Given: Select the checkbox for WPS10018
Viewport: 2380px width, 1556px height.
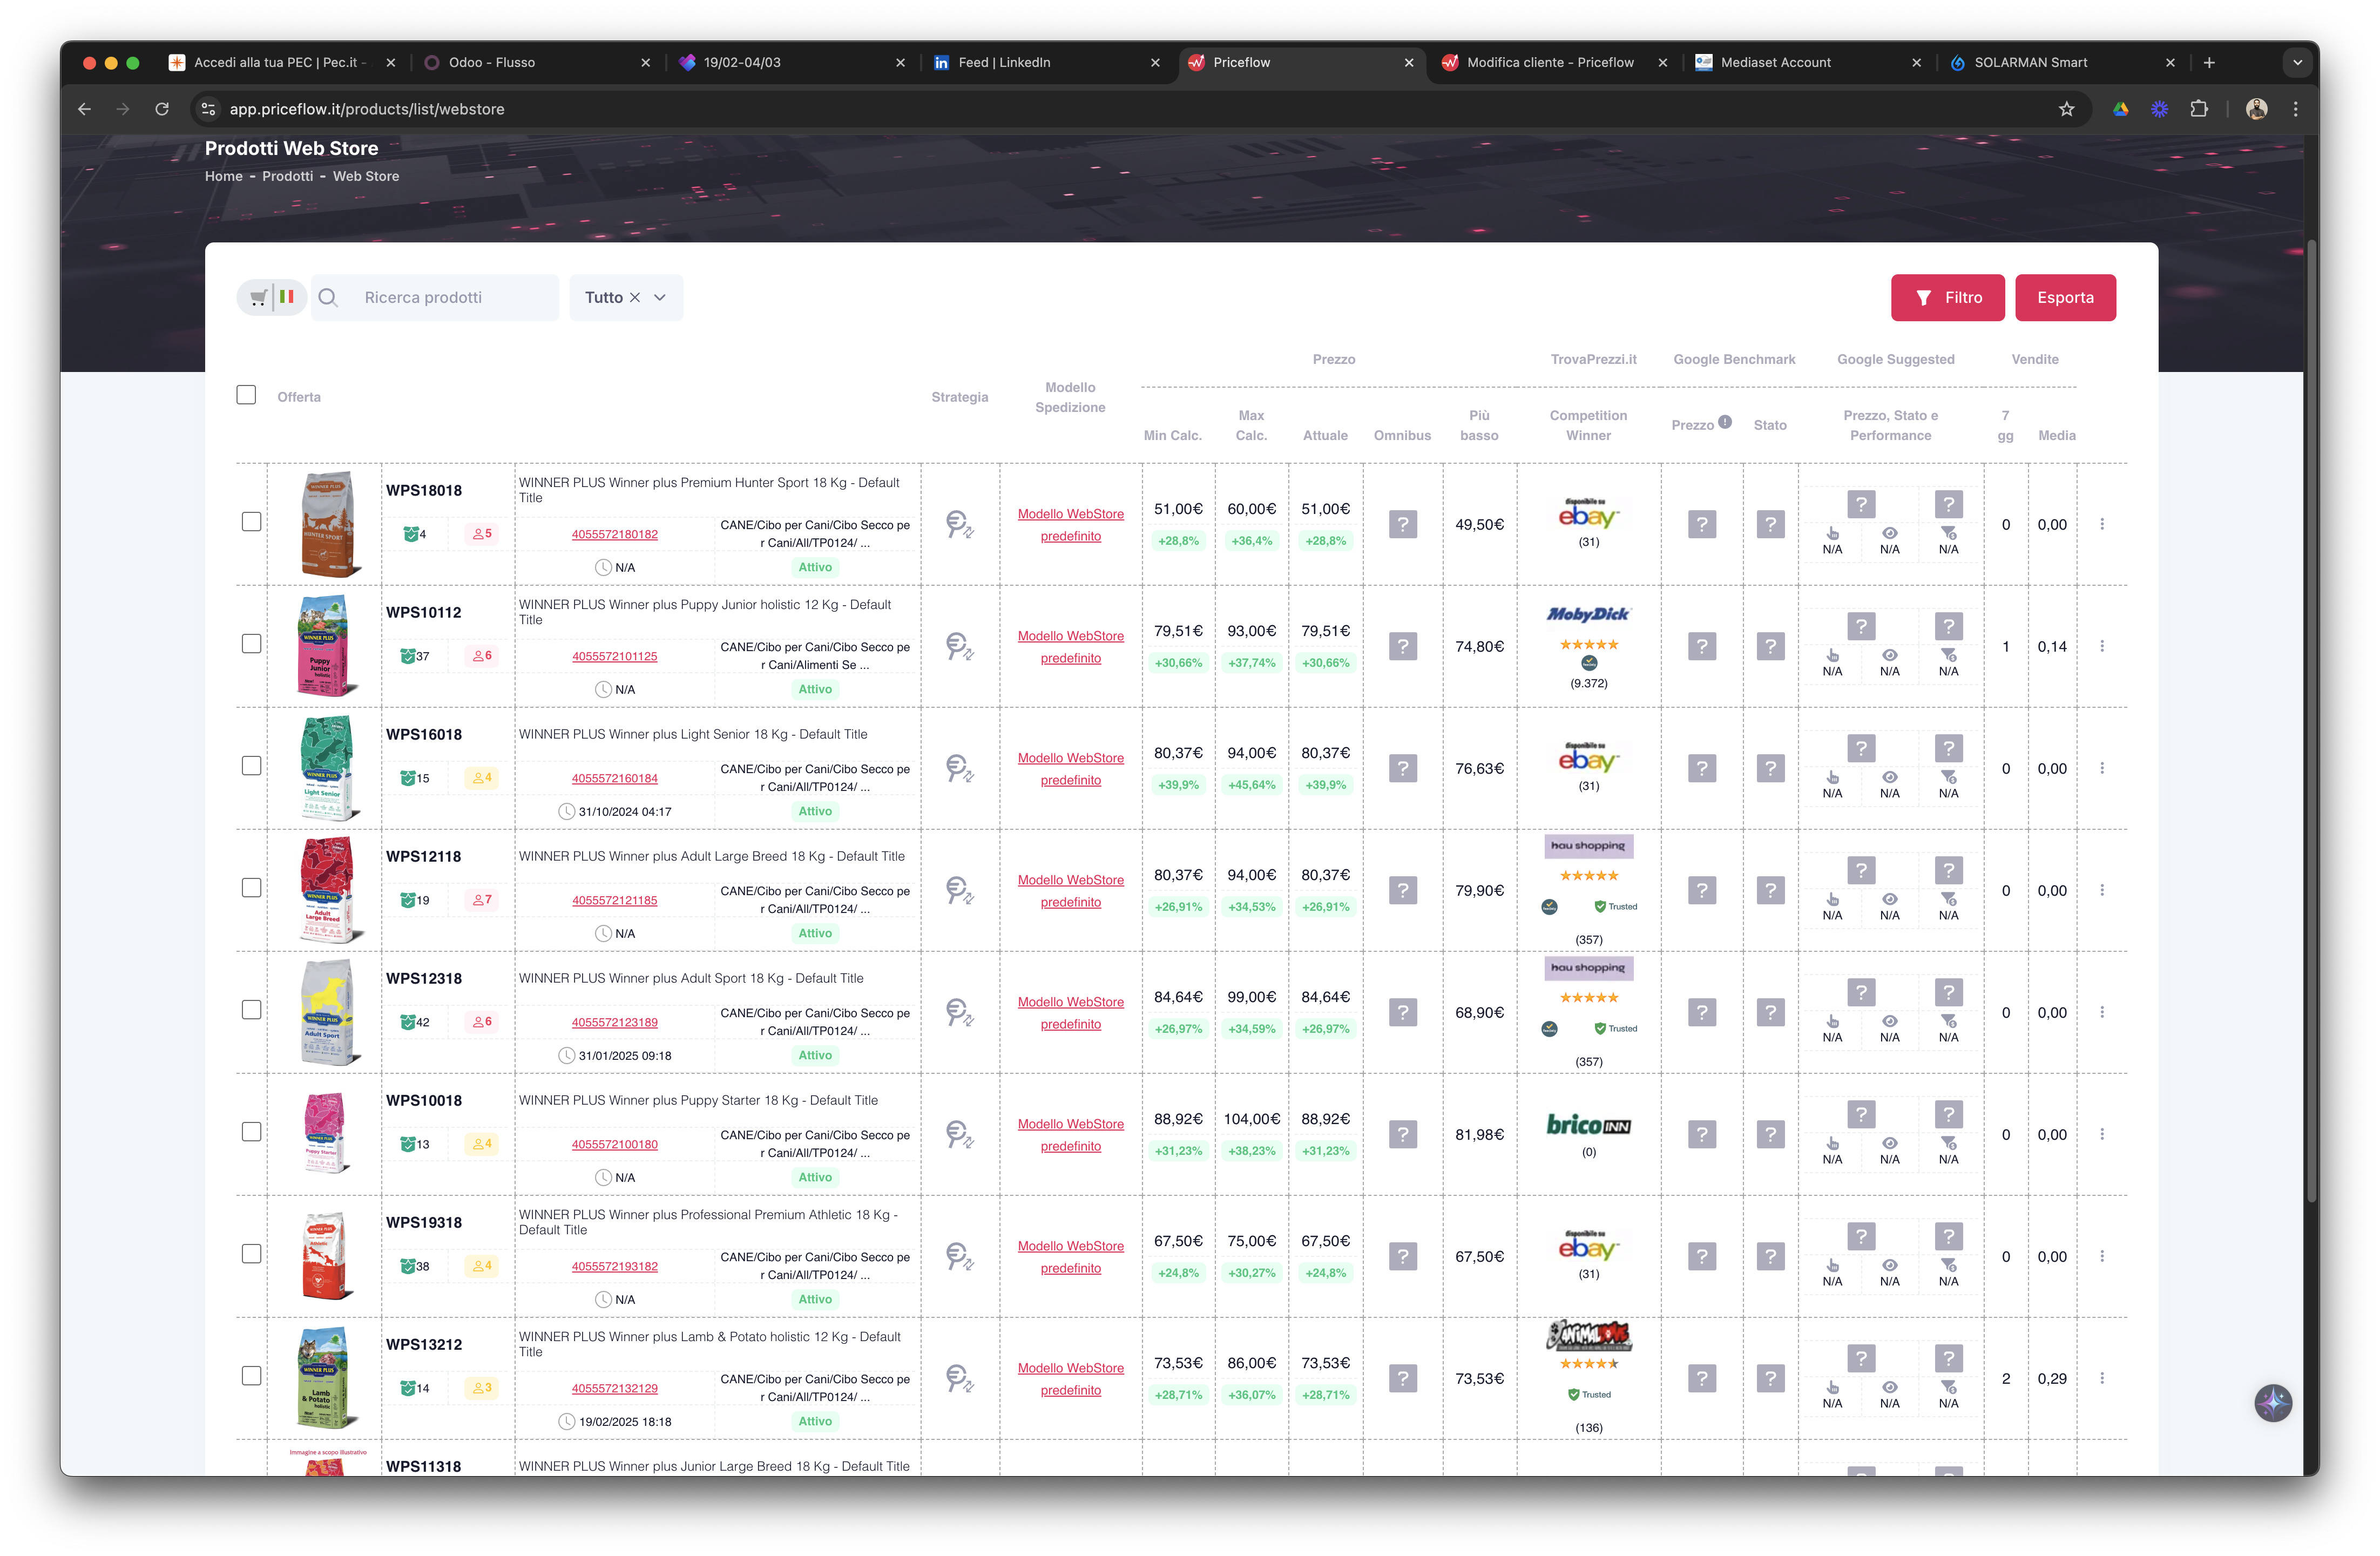Looking at the screenshot, I should click(251, 1132).
